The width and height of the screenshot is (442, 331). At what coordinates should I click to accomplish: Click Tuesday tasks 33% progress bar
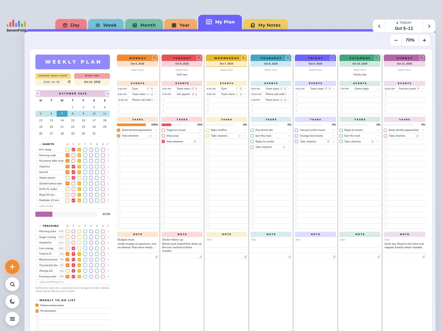coord(176,125)
